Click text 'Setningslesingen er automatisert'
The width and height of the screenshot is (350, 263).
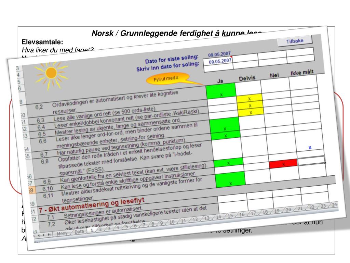pos(103,212)
